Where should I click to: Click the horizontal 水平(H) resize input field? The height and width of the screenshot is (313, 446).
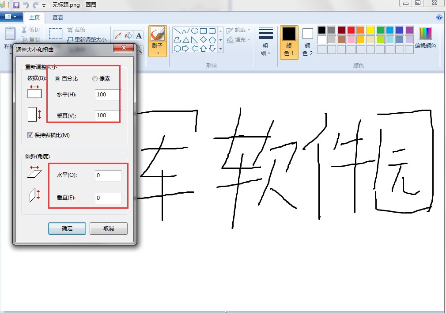[108, 95]
